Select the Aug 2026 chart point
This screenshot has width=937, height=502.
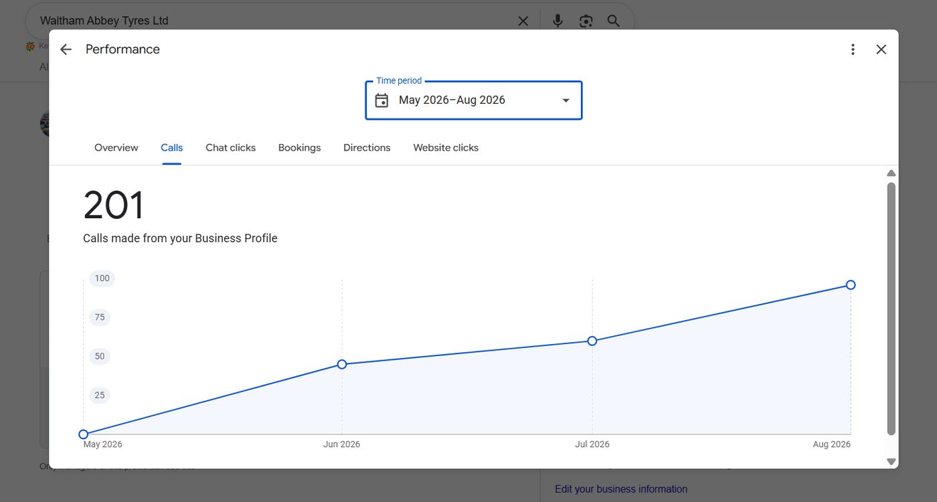(851, 285)
